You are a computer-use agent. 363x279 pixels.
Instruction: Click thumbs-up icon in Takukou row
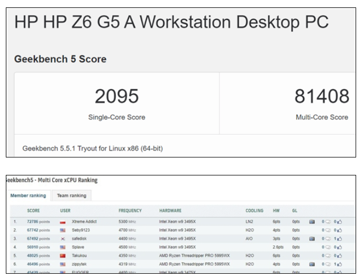point(340,256)
